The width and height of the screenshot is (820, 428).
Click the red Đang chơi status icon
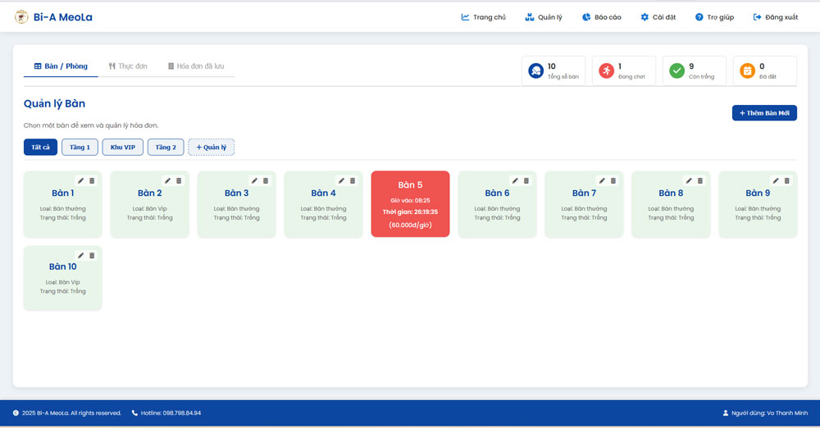coord(606,71)
